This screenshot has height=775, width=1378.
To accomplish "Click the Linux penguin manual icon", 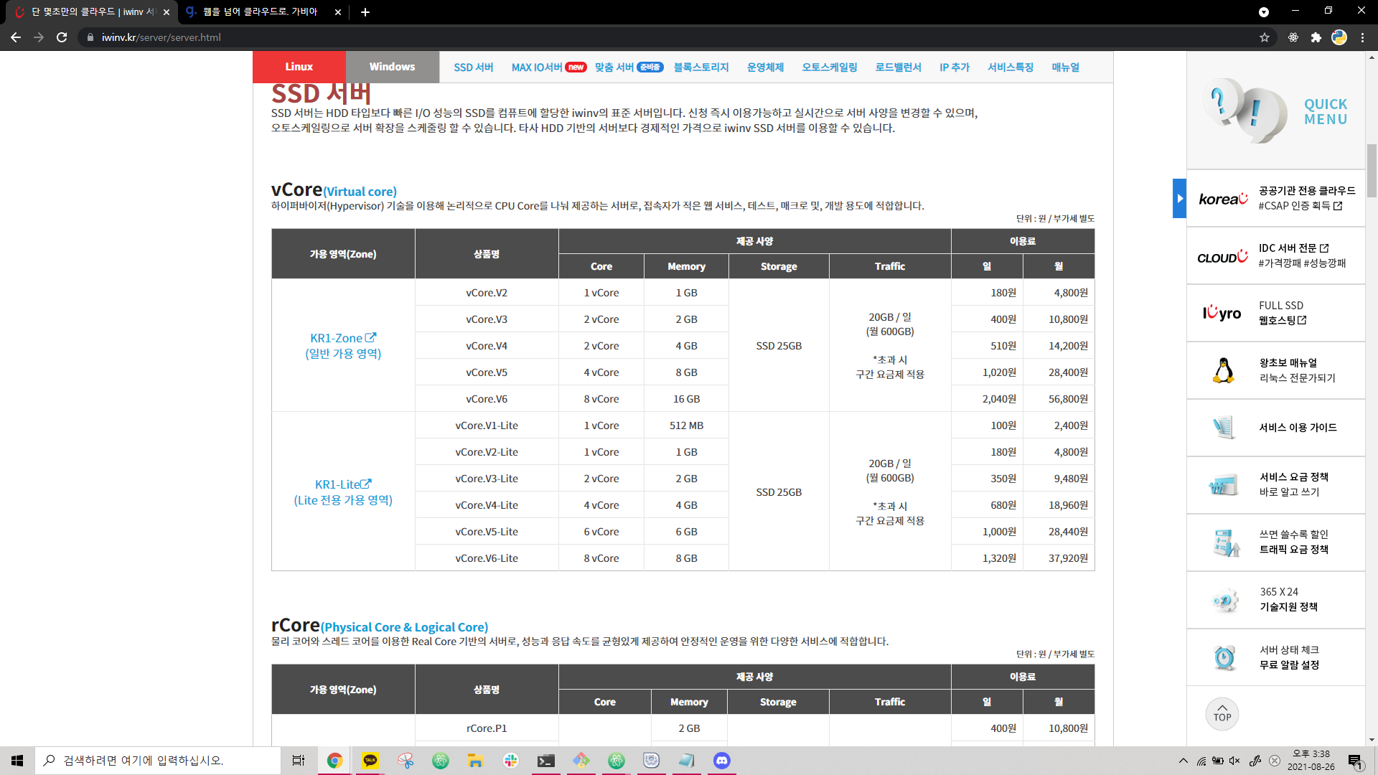I will (x=1223, y=370).
